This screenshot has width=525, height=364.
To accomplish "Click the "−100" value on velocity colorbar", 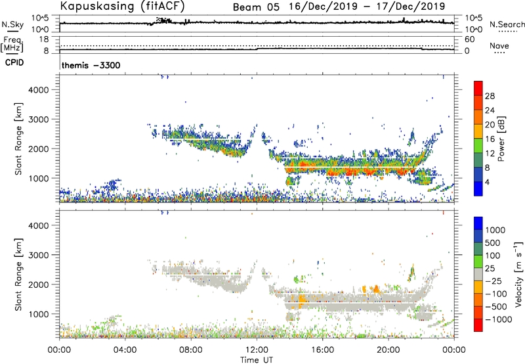I will click(496, 294).
